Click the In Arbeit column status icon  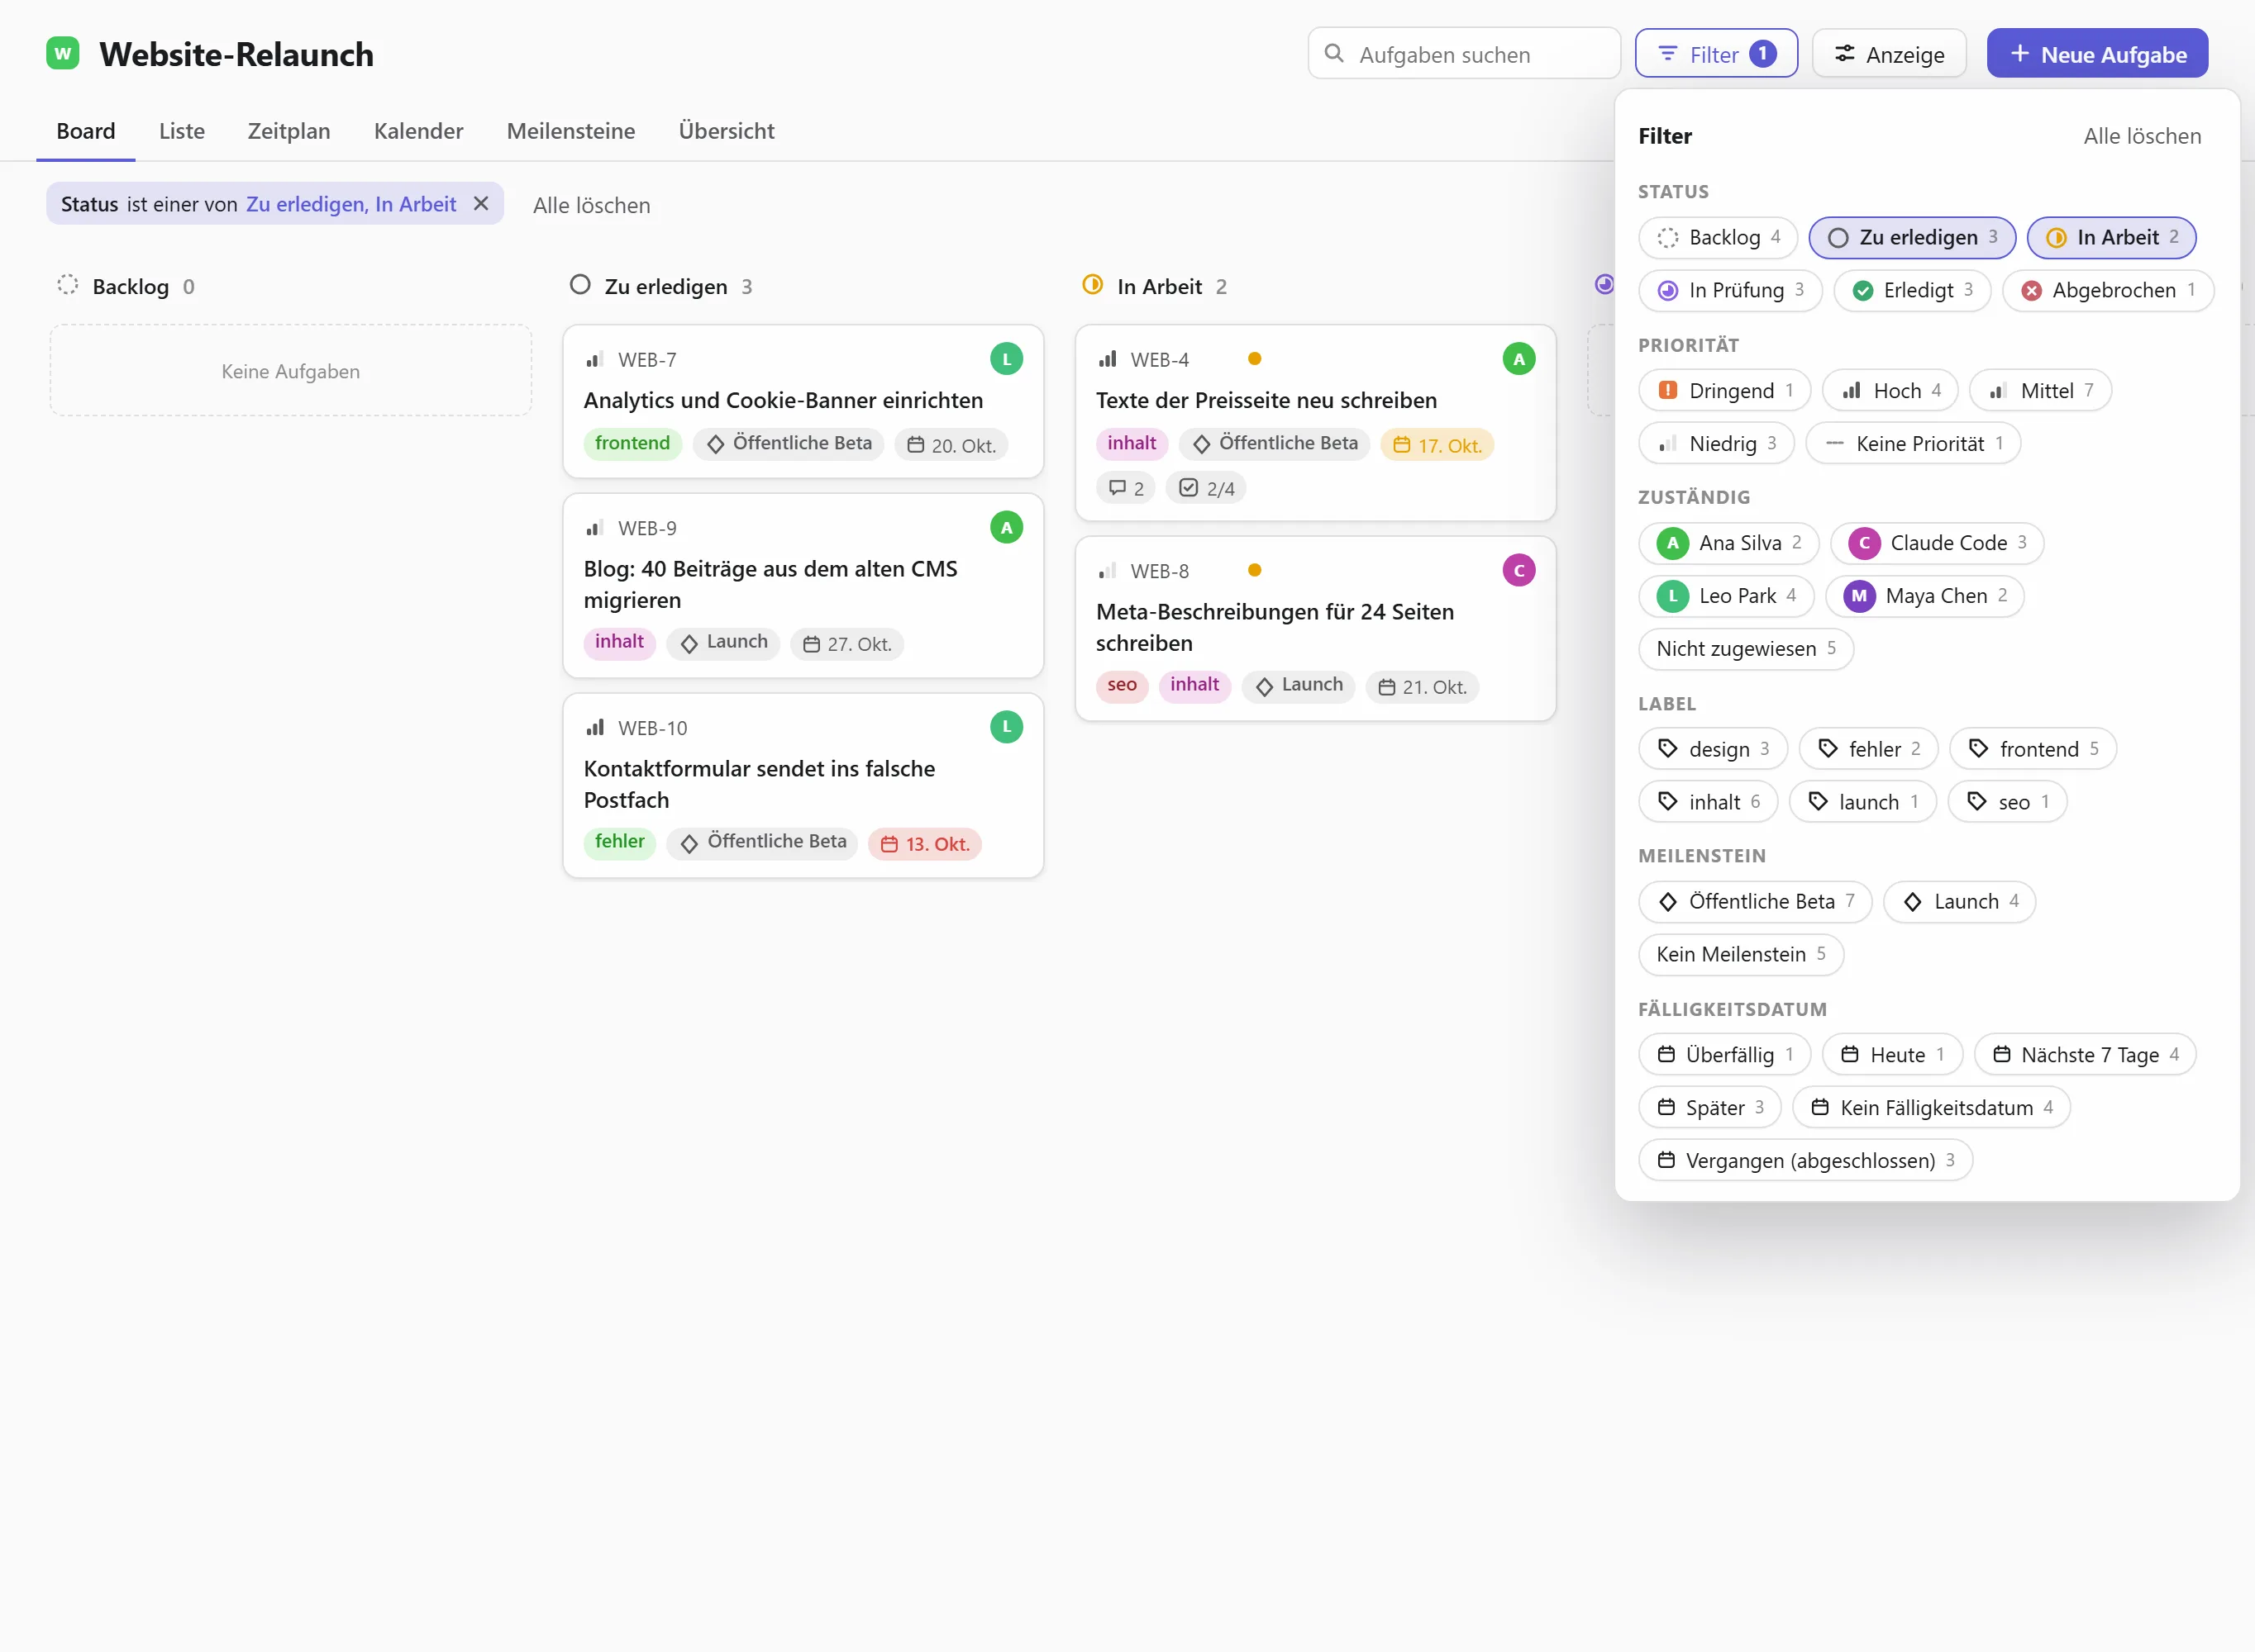tap(1093, 285)
